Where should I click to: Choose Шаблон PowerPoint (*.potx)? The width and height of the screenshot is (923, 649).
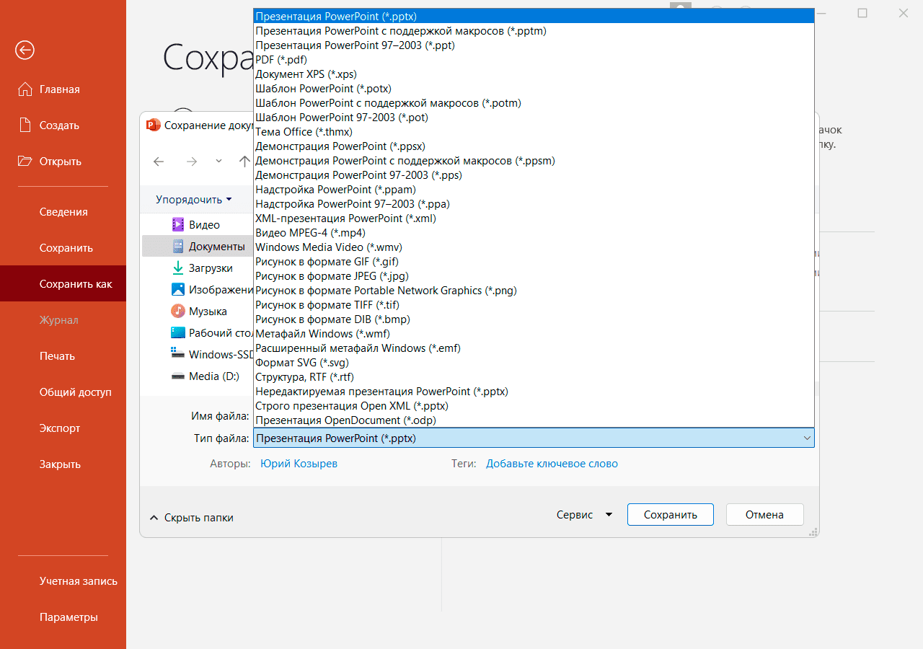[534, 89]
